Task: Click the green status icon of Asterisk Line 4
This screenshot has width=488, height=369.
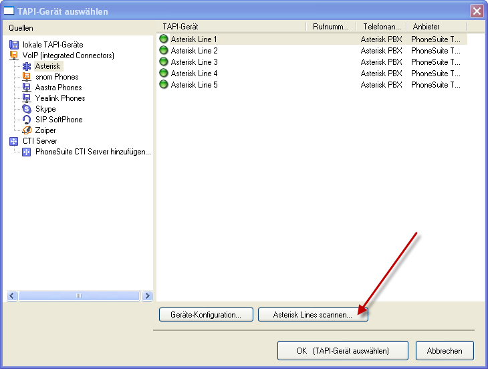Action: click(164, 74)
